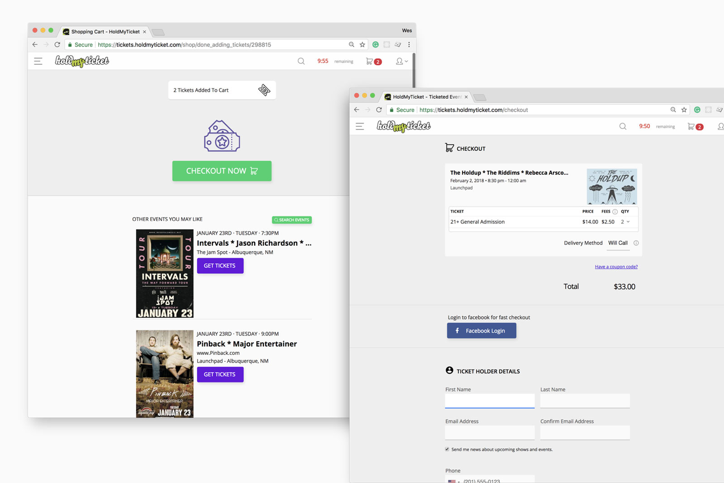Open Intervals * Jason Richardson event title
The image size is (724, 483).
click(254, 243)
